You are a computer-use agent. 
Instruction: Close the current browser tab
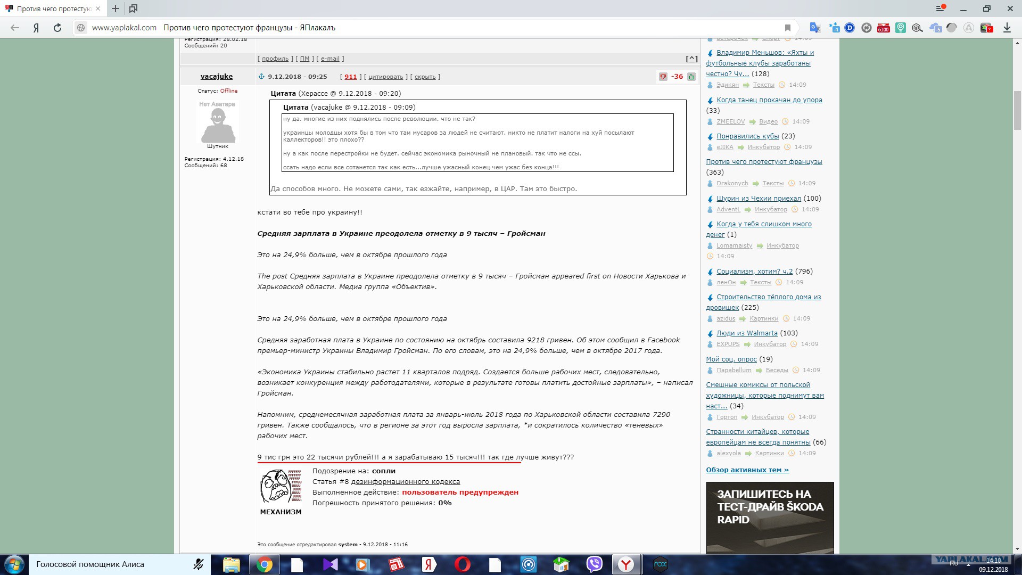97,9
